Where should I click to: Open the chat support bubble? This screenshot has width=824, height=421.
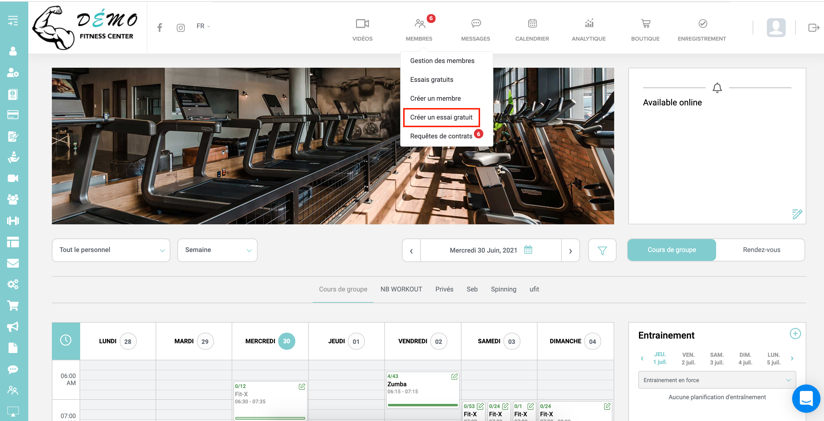806,398
